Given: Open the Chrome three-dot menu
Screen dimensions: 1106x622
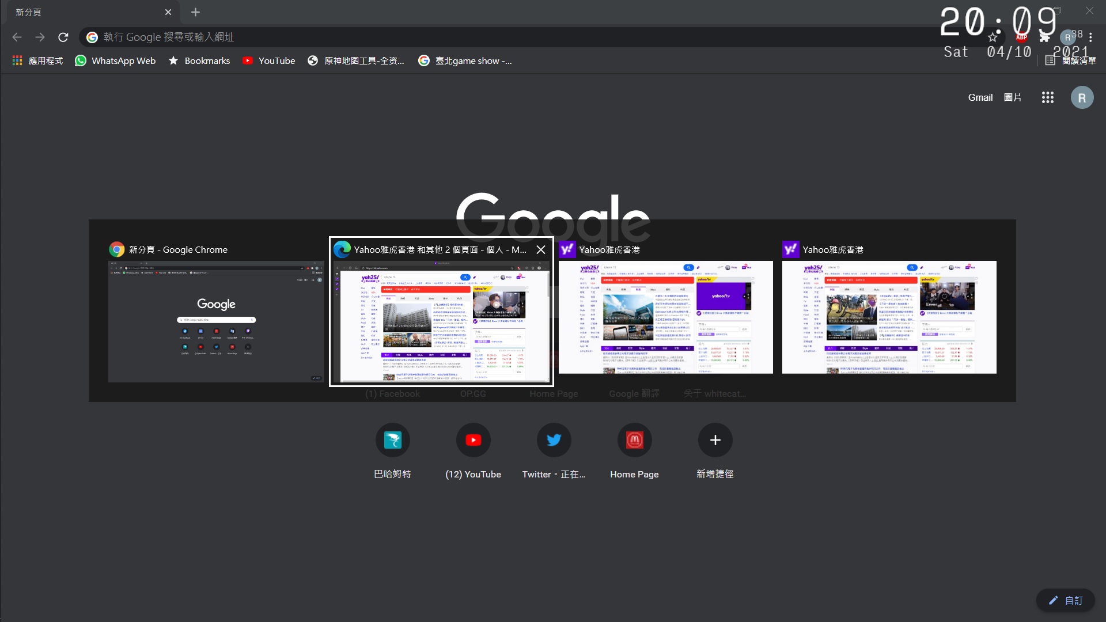Looking at the screenshot, I should 1090,37.
